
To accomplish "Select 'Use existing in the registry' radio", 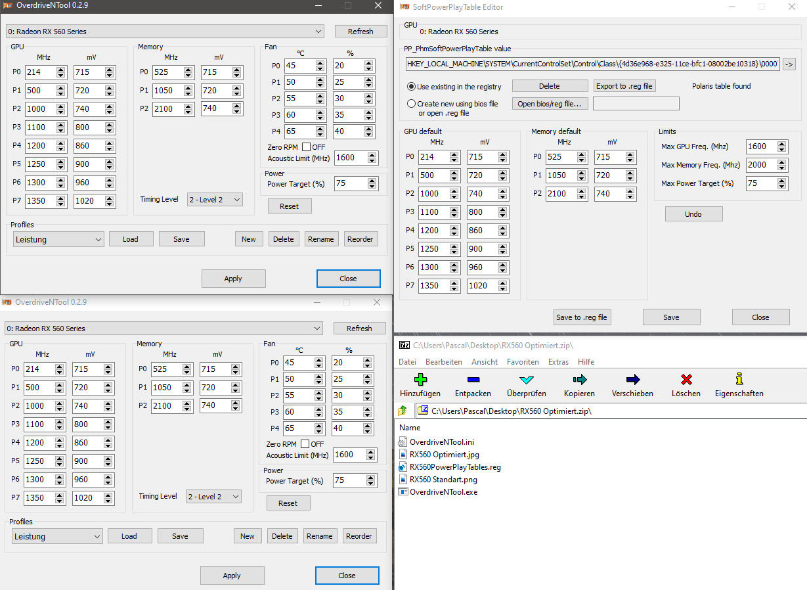I will [x=412, y=87].
